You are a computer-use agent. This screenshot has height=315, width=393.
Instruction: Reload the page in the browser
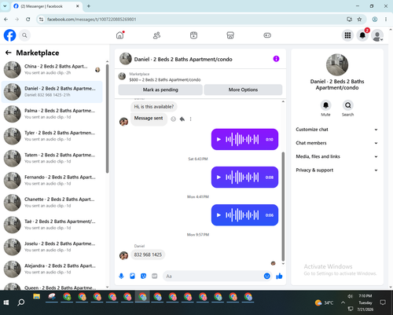pos(28,19)
